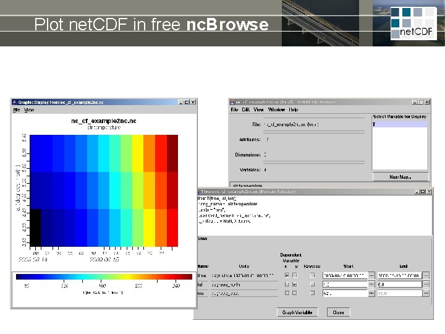The image size is (445, 334).
Task: Click the app icon in NetCDF File Browser title bar
Action: [x=232, y=101]
